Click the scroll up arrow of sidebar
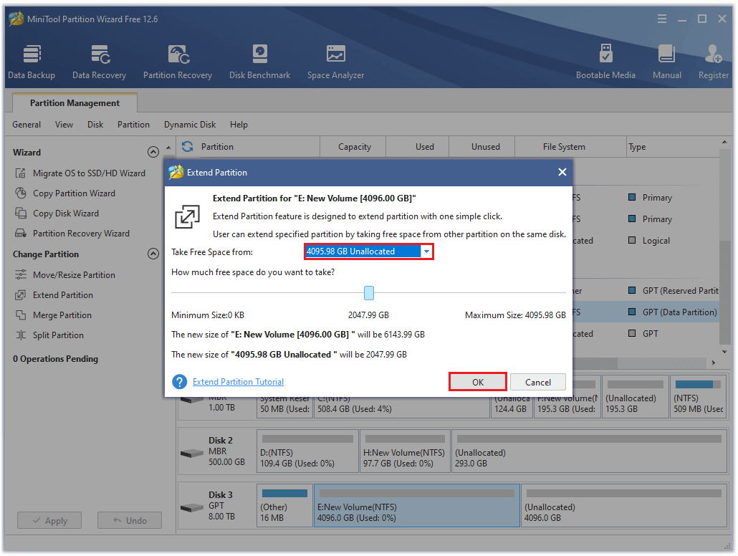 click(168, 148)
